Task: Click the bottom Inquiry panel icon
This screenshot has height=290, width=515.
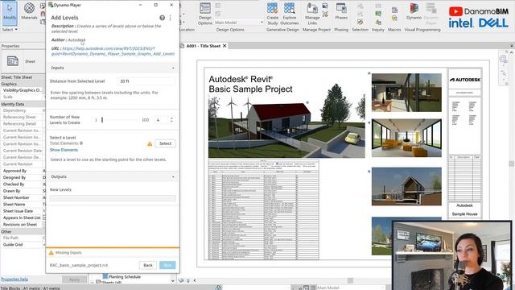Action: (x=378, y=22)
